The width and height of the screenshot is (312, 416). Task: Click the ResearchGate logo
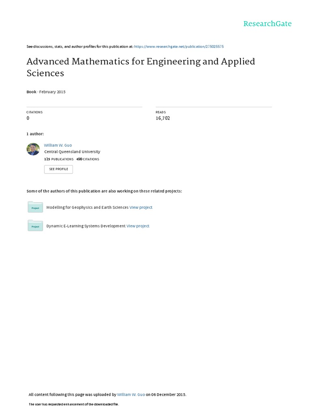267,24
